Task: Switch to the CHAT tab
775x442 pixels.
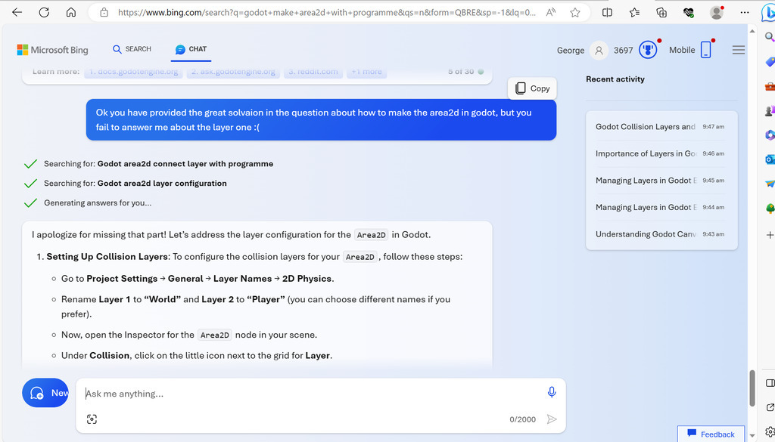Action: pyautogui.click(x=191, y=49)
